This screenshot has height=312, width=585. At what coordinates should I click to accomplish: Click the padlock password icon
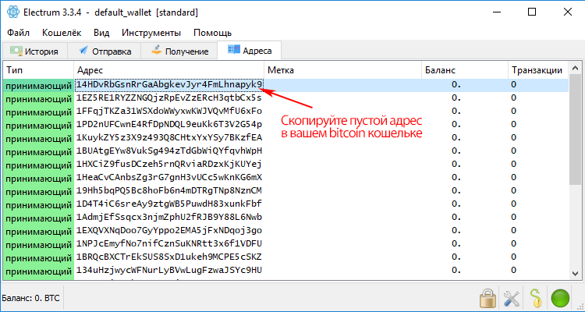[489, 297]
